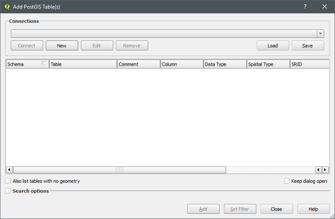The image size is (335, 219).
Task: Click the scrollbar right arrow
Action: point(325,170)
